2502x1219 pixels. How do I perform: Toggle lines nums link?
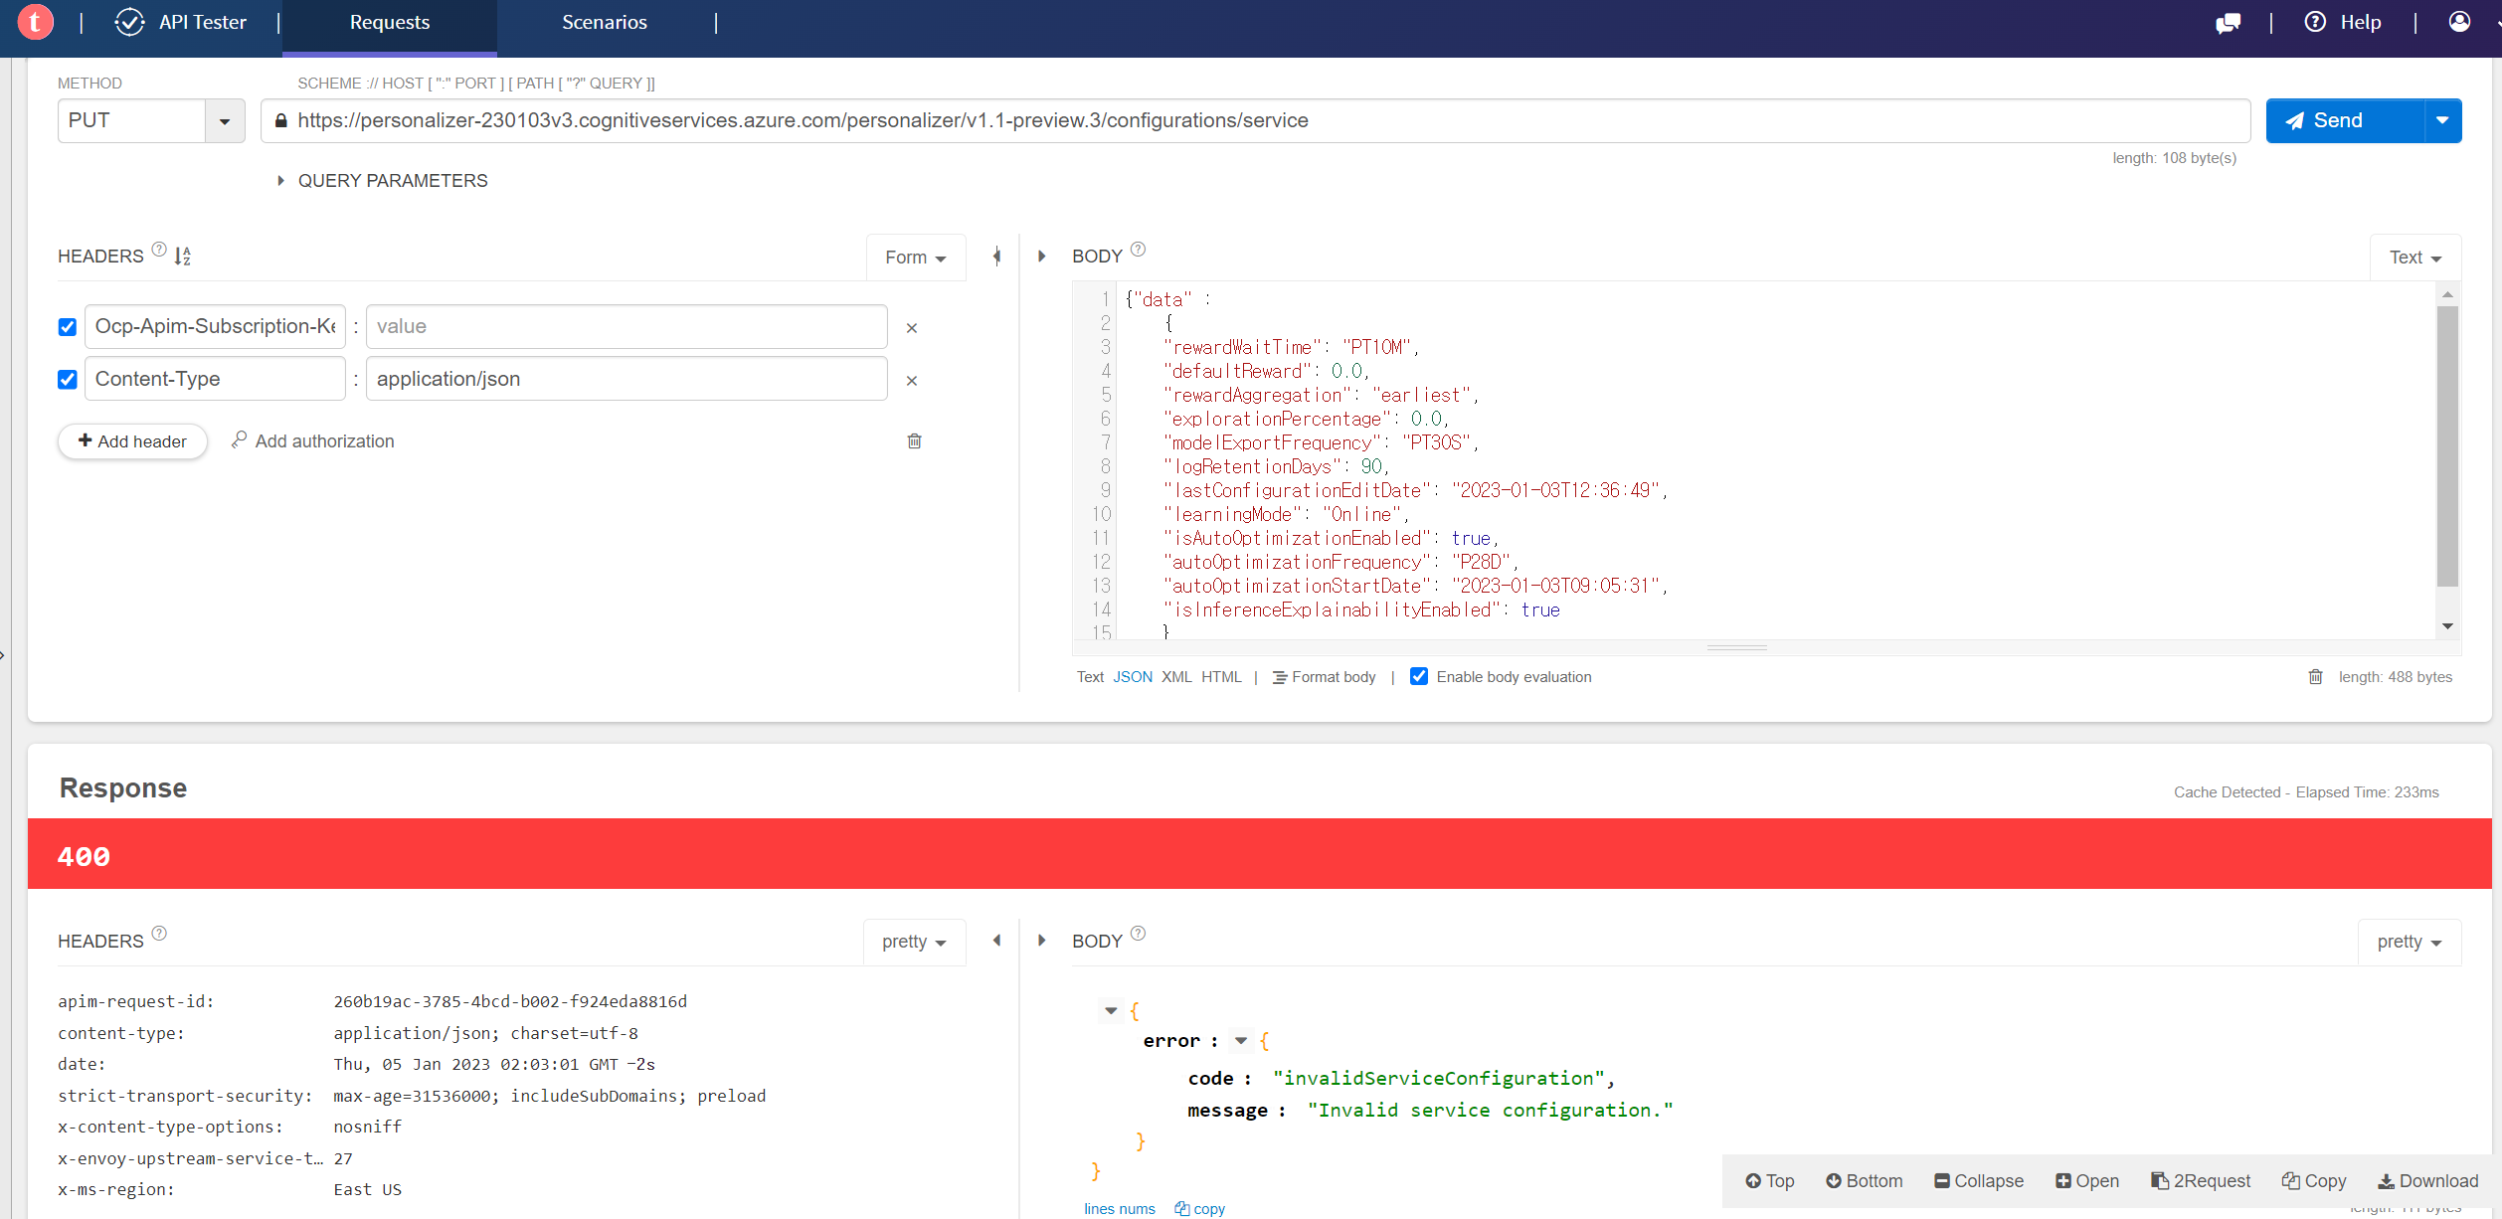(x=1120, y=1209)
